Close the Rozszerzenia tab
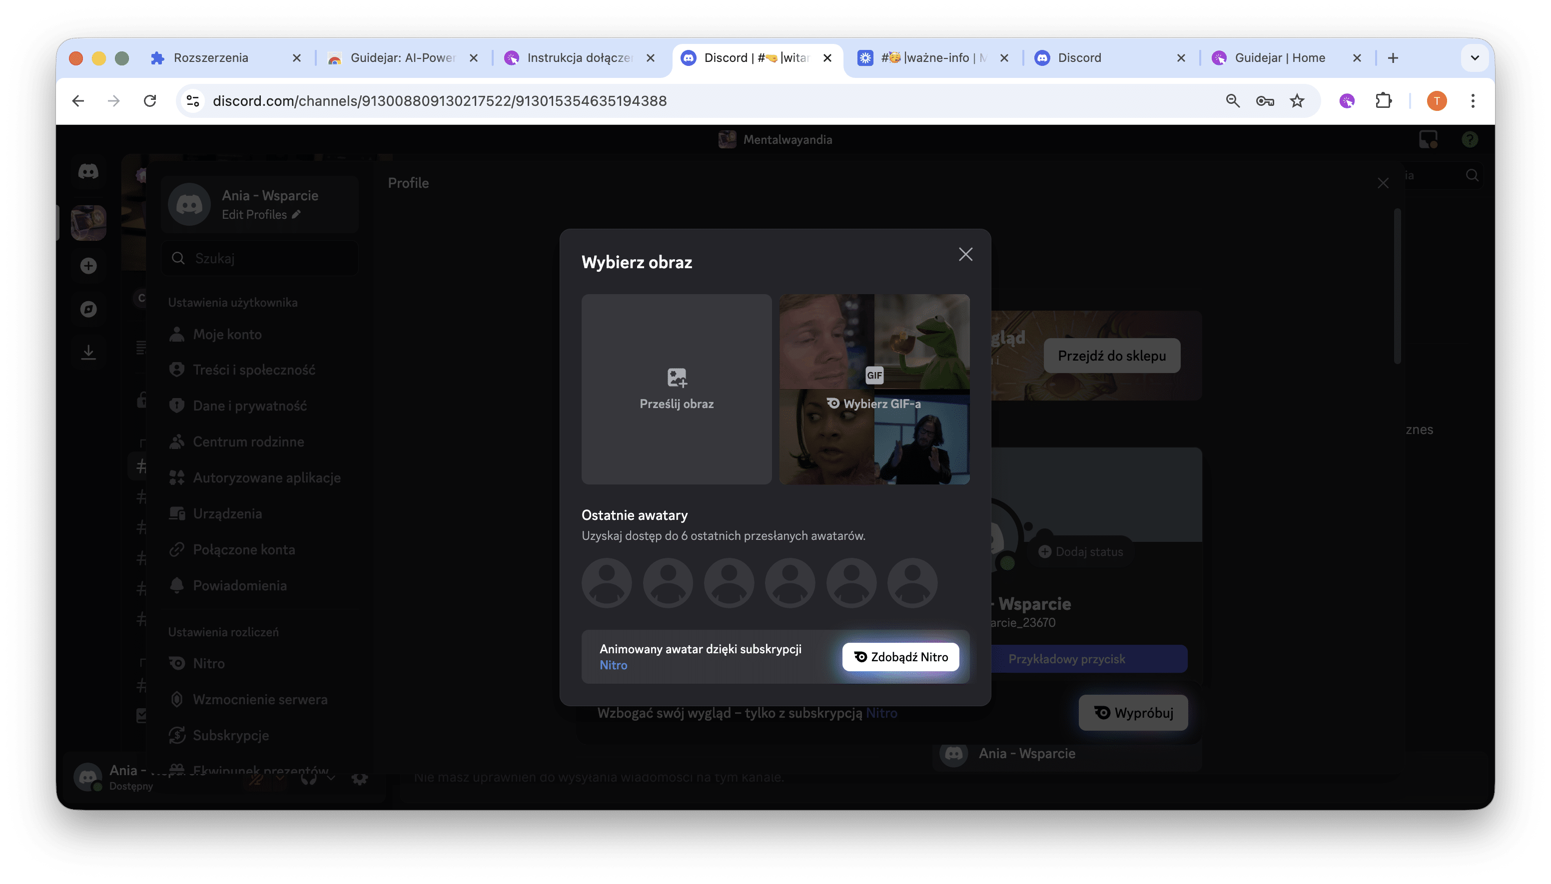Image resolution: width=1551 pixels, height=884 pixels. coord(297,57)
